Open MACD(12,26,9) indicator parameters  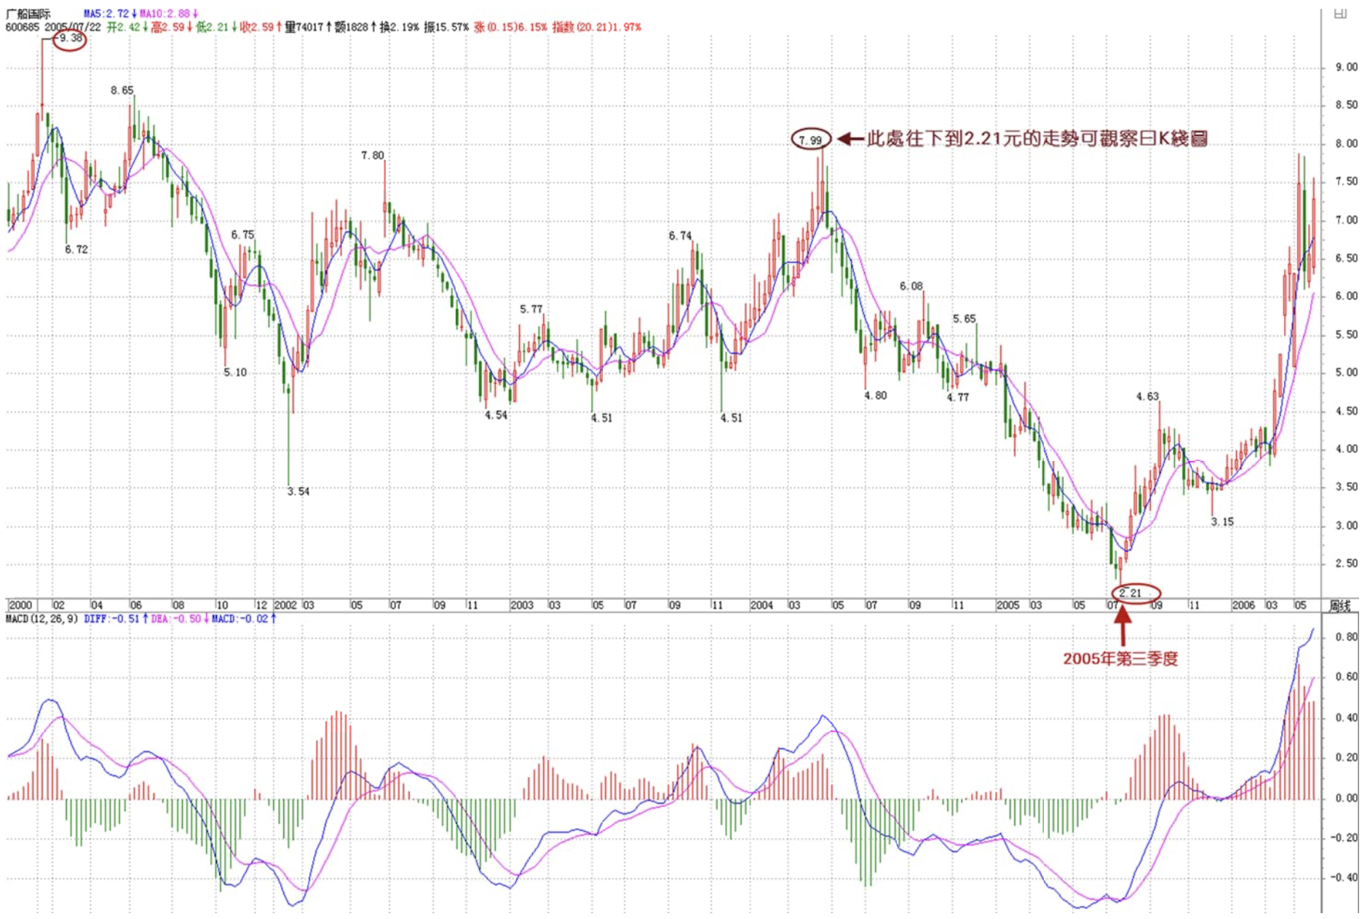click(x=41, y=619)
